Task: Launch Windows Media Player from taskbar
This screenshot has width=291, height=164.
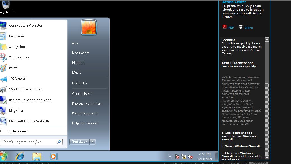Action: pos(54,156)
